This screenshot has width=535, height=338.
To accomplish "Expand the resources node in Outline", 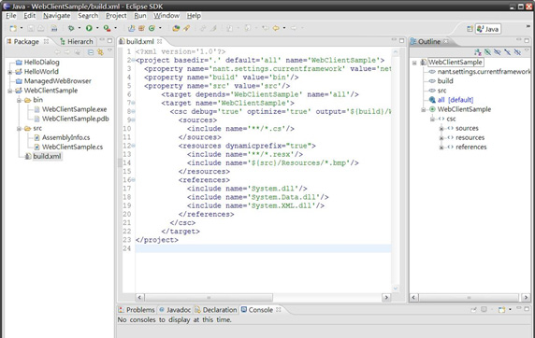I will pyautogui.click(x=441, y=138).
